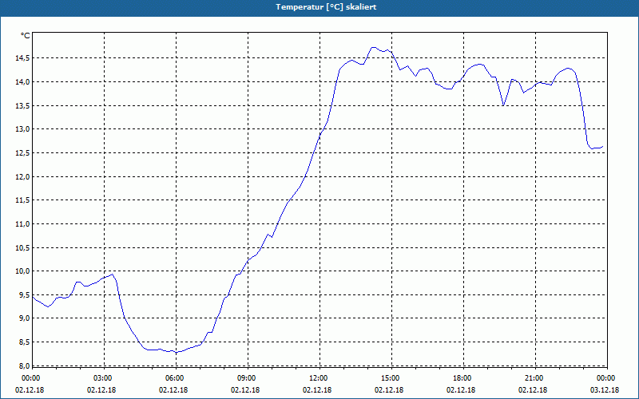
Task: Click the 12:00 time label
Action: pos(319,378)
